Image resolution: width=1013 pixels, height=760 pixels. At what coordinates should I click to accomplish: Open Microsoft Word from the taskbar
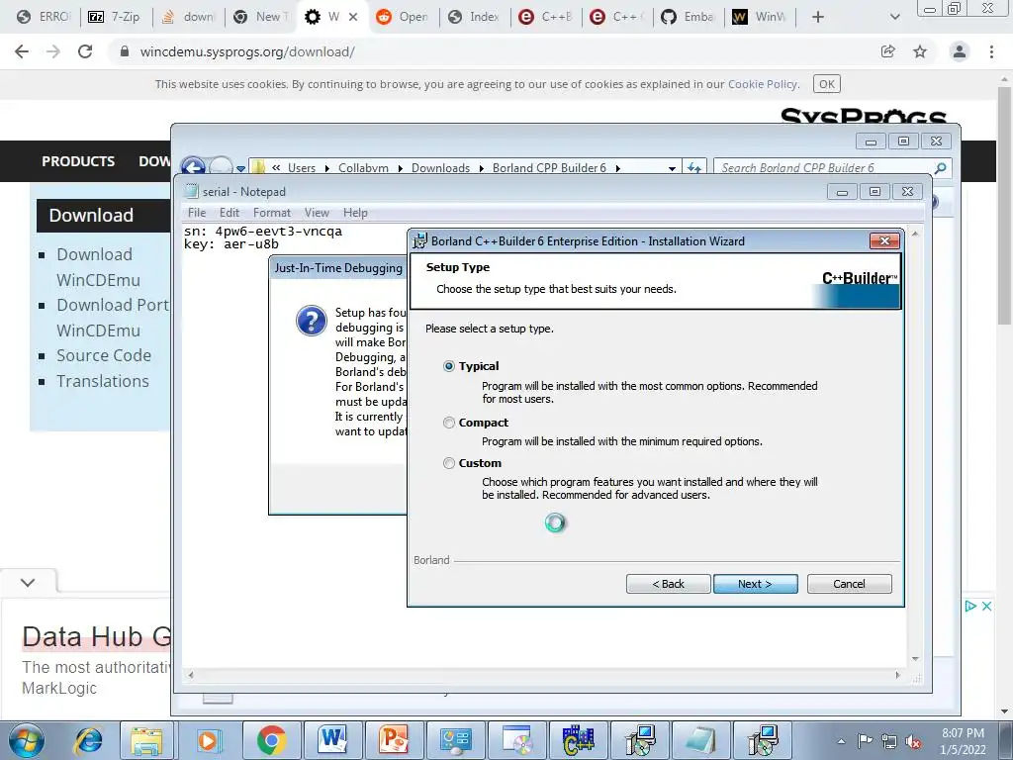pos(332,740)
